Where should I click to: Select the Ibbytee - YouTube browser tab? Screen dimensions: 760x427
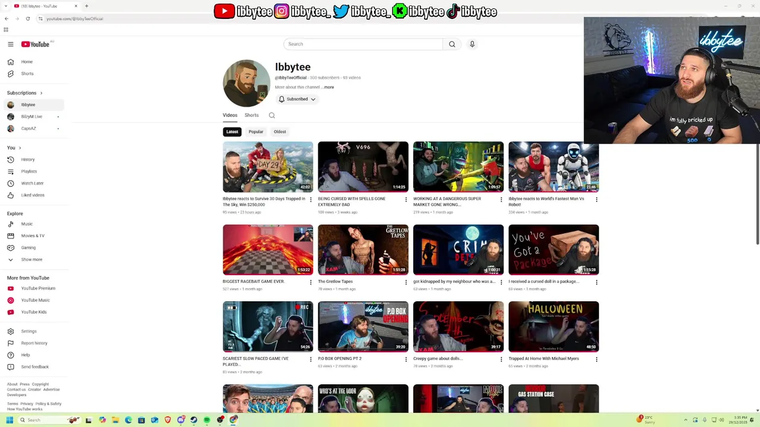click(46, 6)
